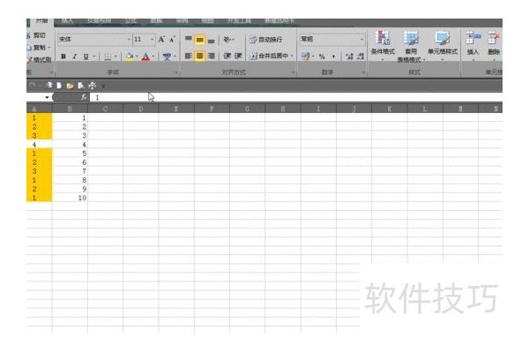529x353 pixels.
Task: Click the text orientation icon
Action: coord(227,40)
